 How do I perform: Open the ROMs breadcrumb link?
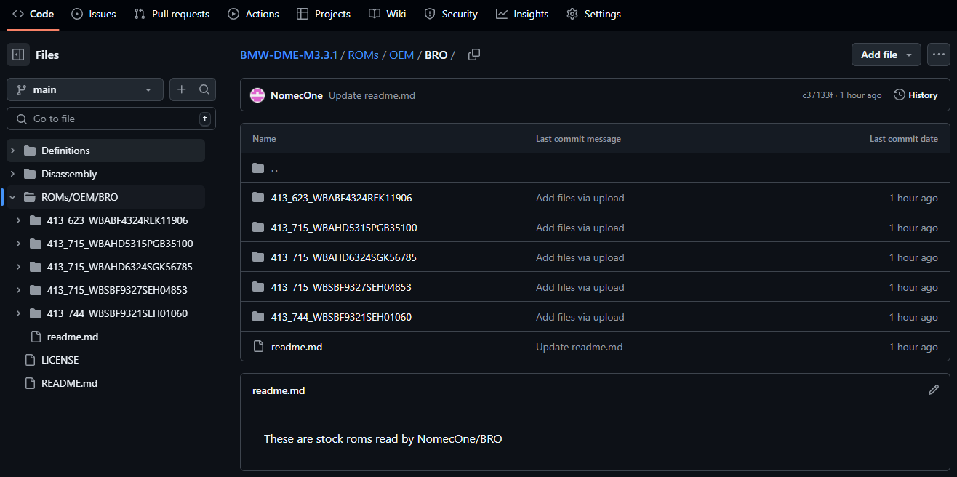(363, 55)
